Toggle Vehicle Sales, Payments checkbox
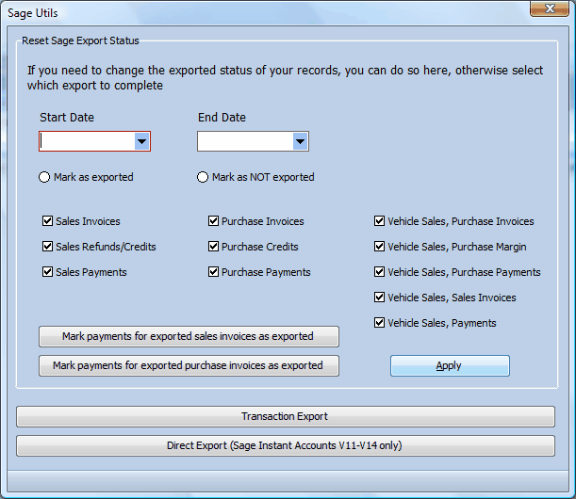This screenshot has height=499, width=576. (380, 323)
